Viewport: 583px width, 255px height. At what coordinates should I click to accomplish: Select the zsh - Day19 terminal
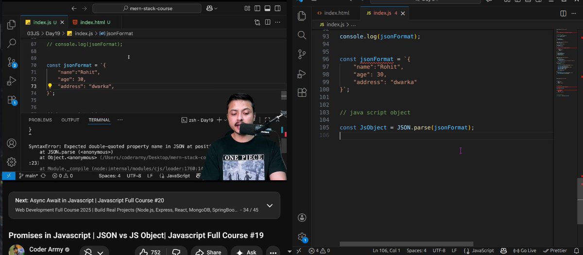tap(197, 120)
